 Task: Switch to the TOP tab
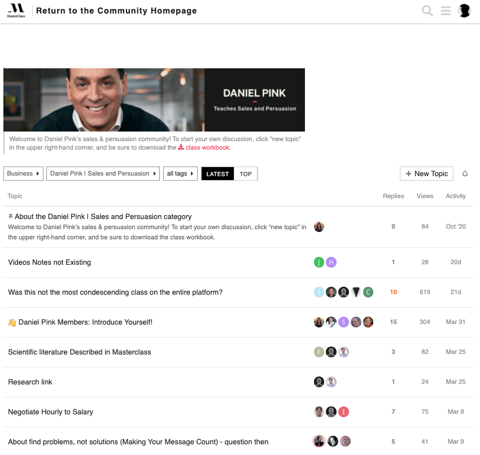coord(246,174)
